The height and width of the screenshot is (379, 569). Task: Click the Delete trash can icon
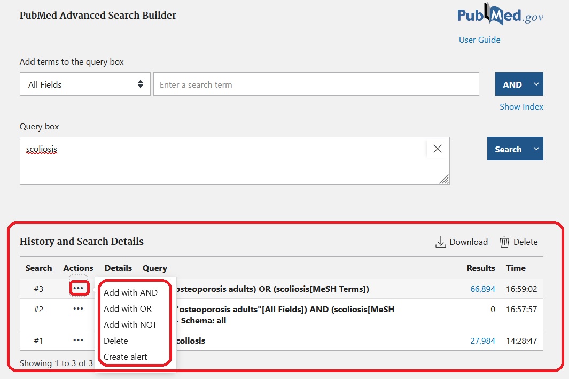(x=504, y=242)
